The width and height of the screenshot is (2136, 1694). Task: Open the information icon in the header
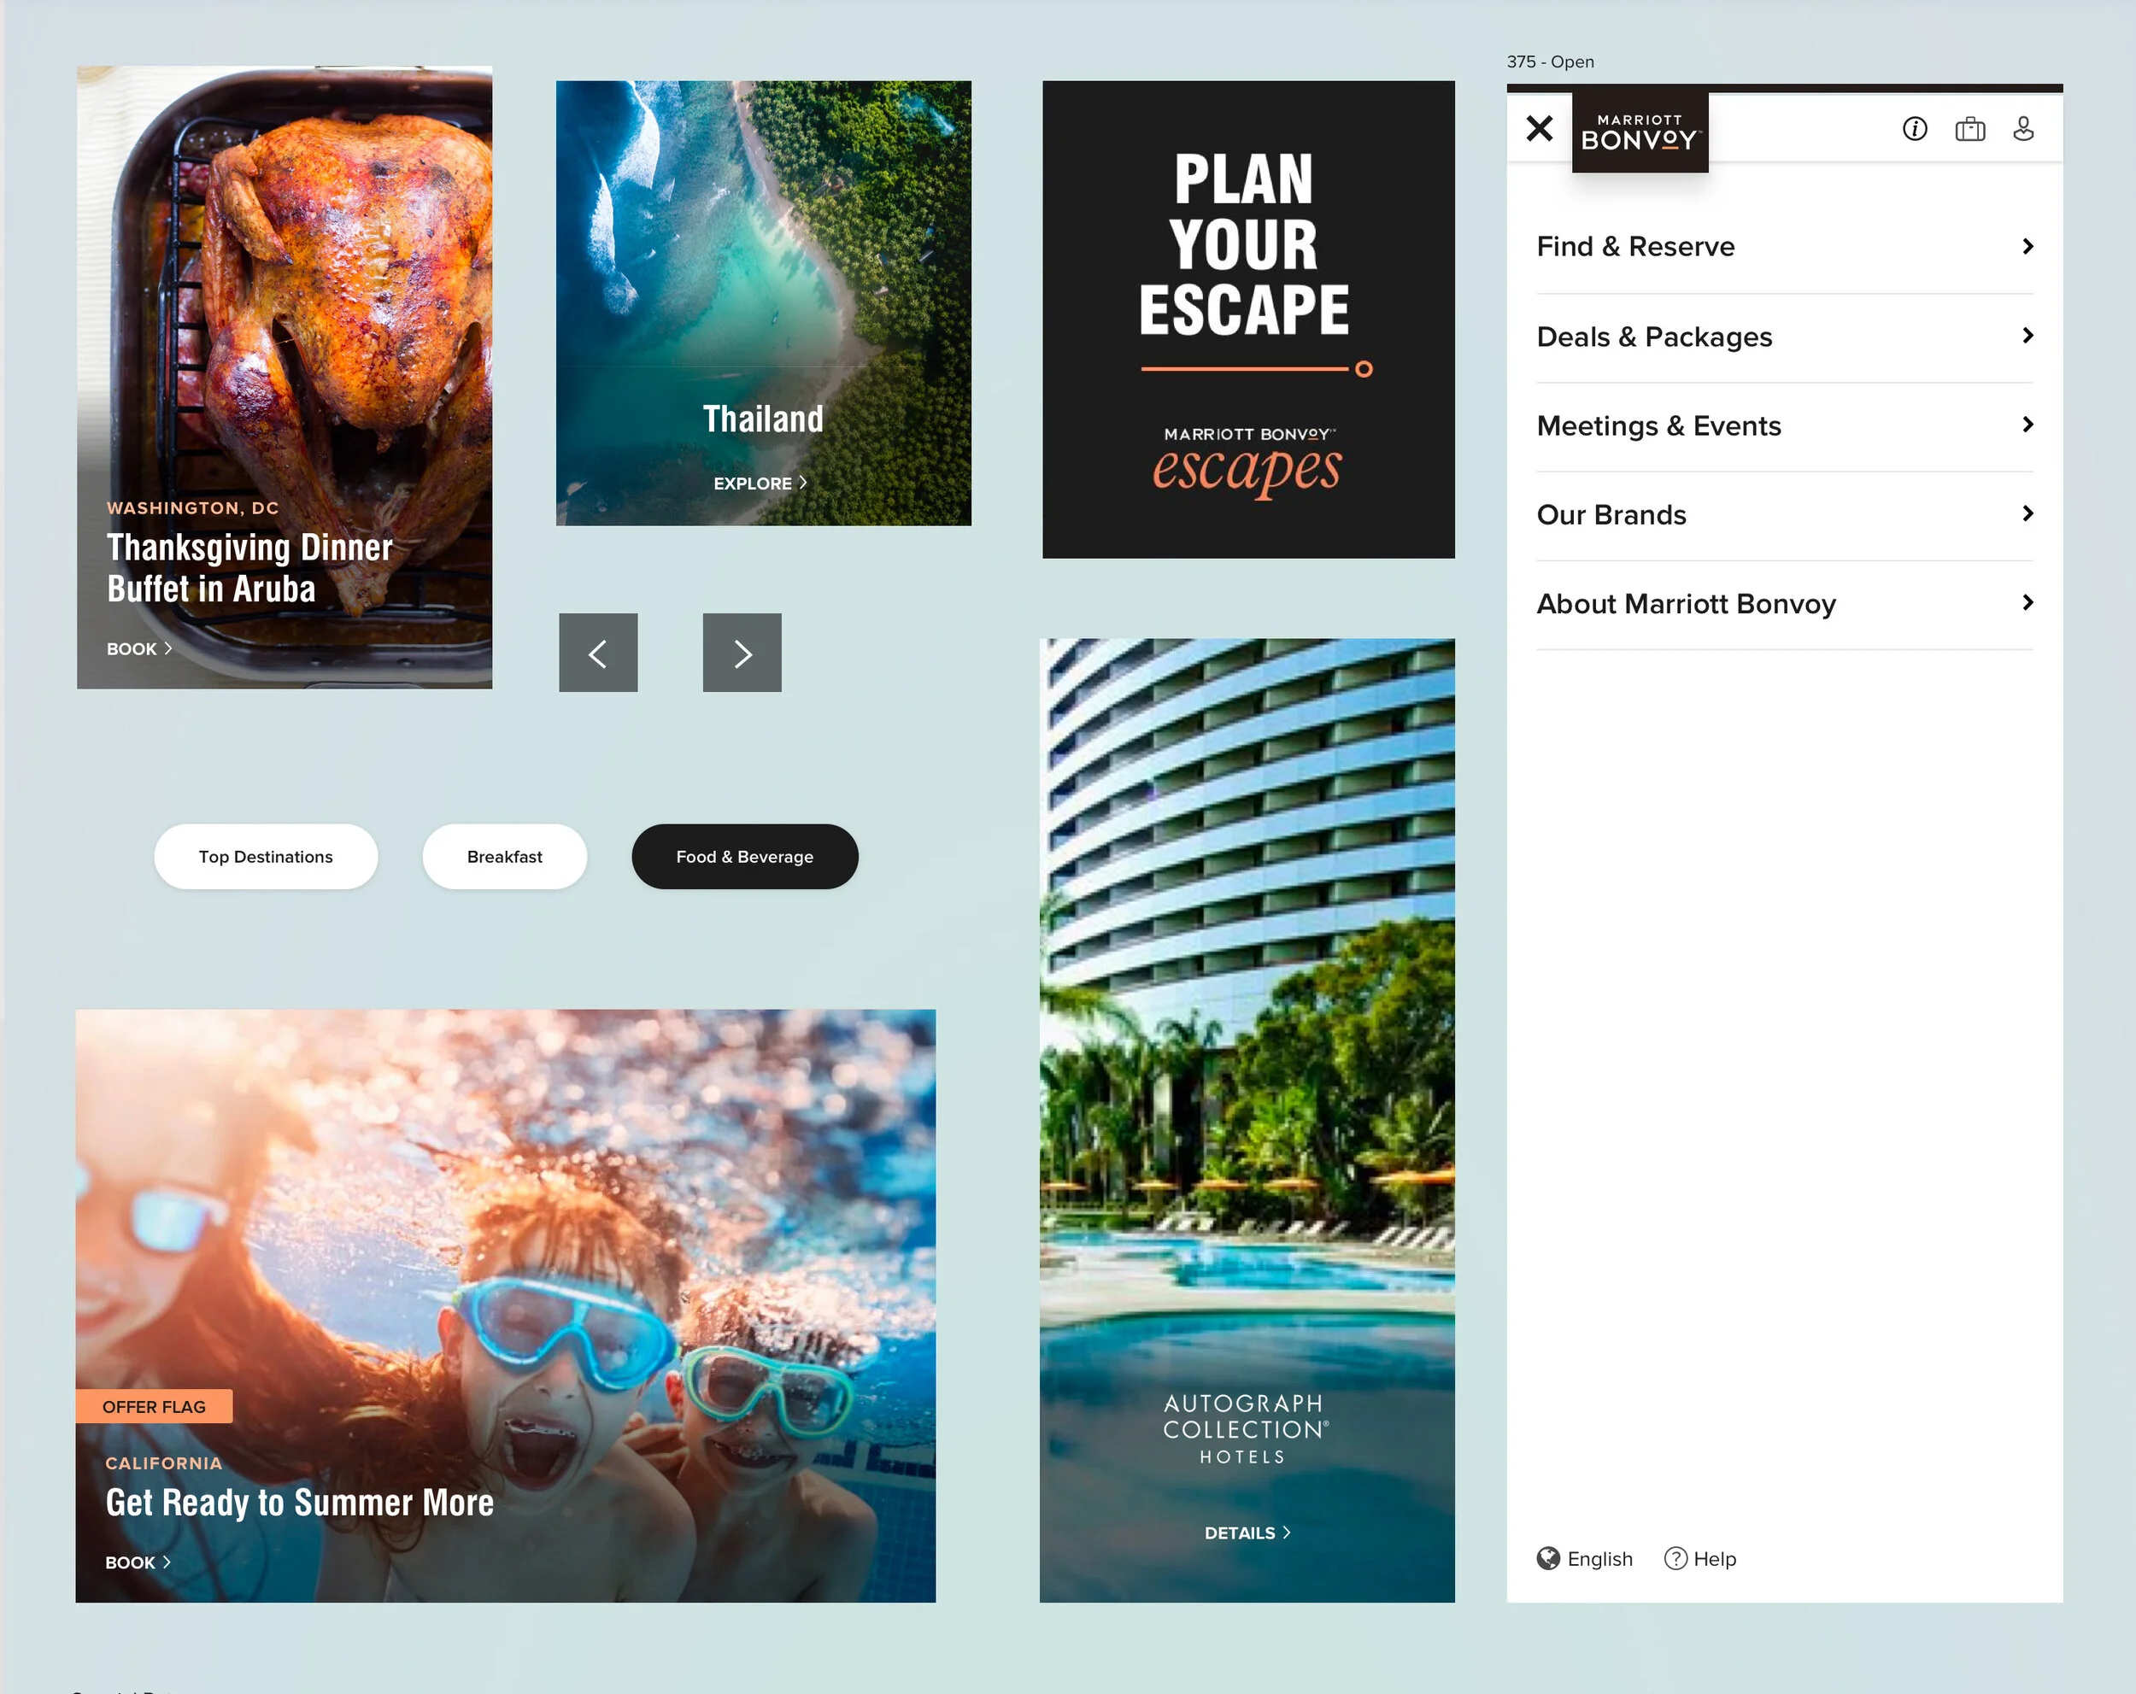[x=1914, y=129]
